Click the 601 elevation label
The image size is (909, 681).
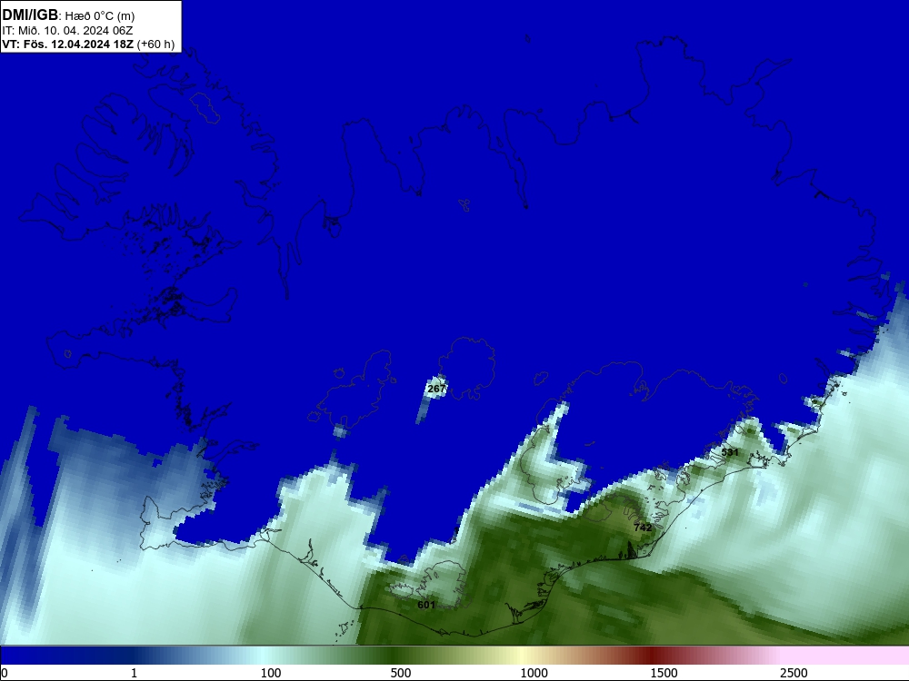(426, 605)
